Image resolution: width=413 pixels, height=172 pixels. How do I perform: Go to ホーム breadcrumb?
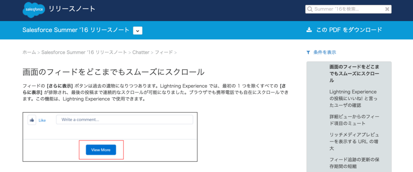[x=29, y=52]
